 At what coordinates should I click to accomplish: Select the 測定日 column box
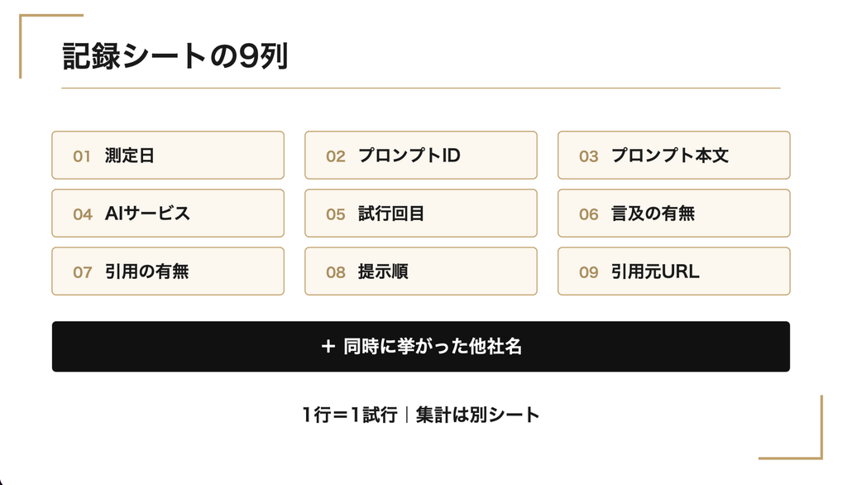tap(168, 155)
